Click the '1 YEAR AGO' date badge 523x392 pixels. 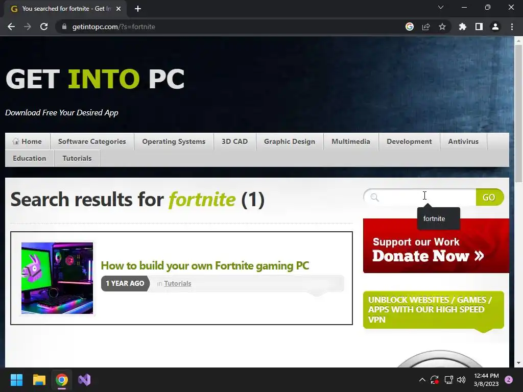click(125, 283)
